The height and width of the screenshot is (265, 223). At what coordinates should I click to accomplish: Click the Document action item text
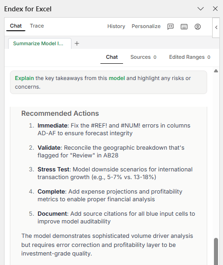(x=116, y=218)
